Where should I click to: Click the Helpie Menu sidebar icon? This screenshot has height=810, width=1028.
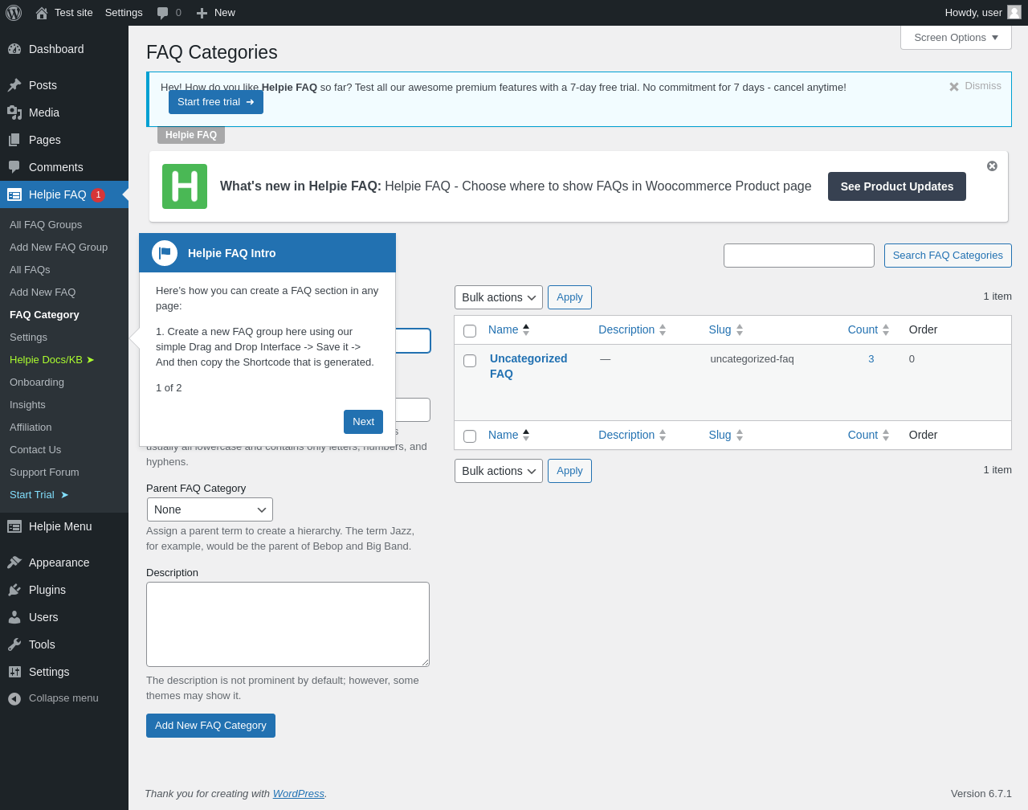point(14,526)
